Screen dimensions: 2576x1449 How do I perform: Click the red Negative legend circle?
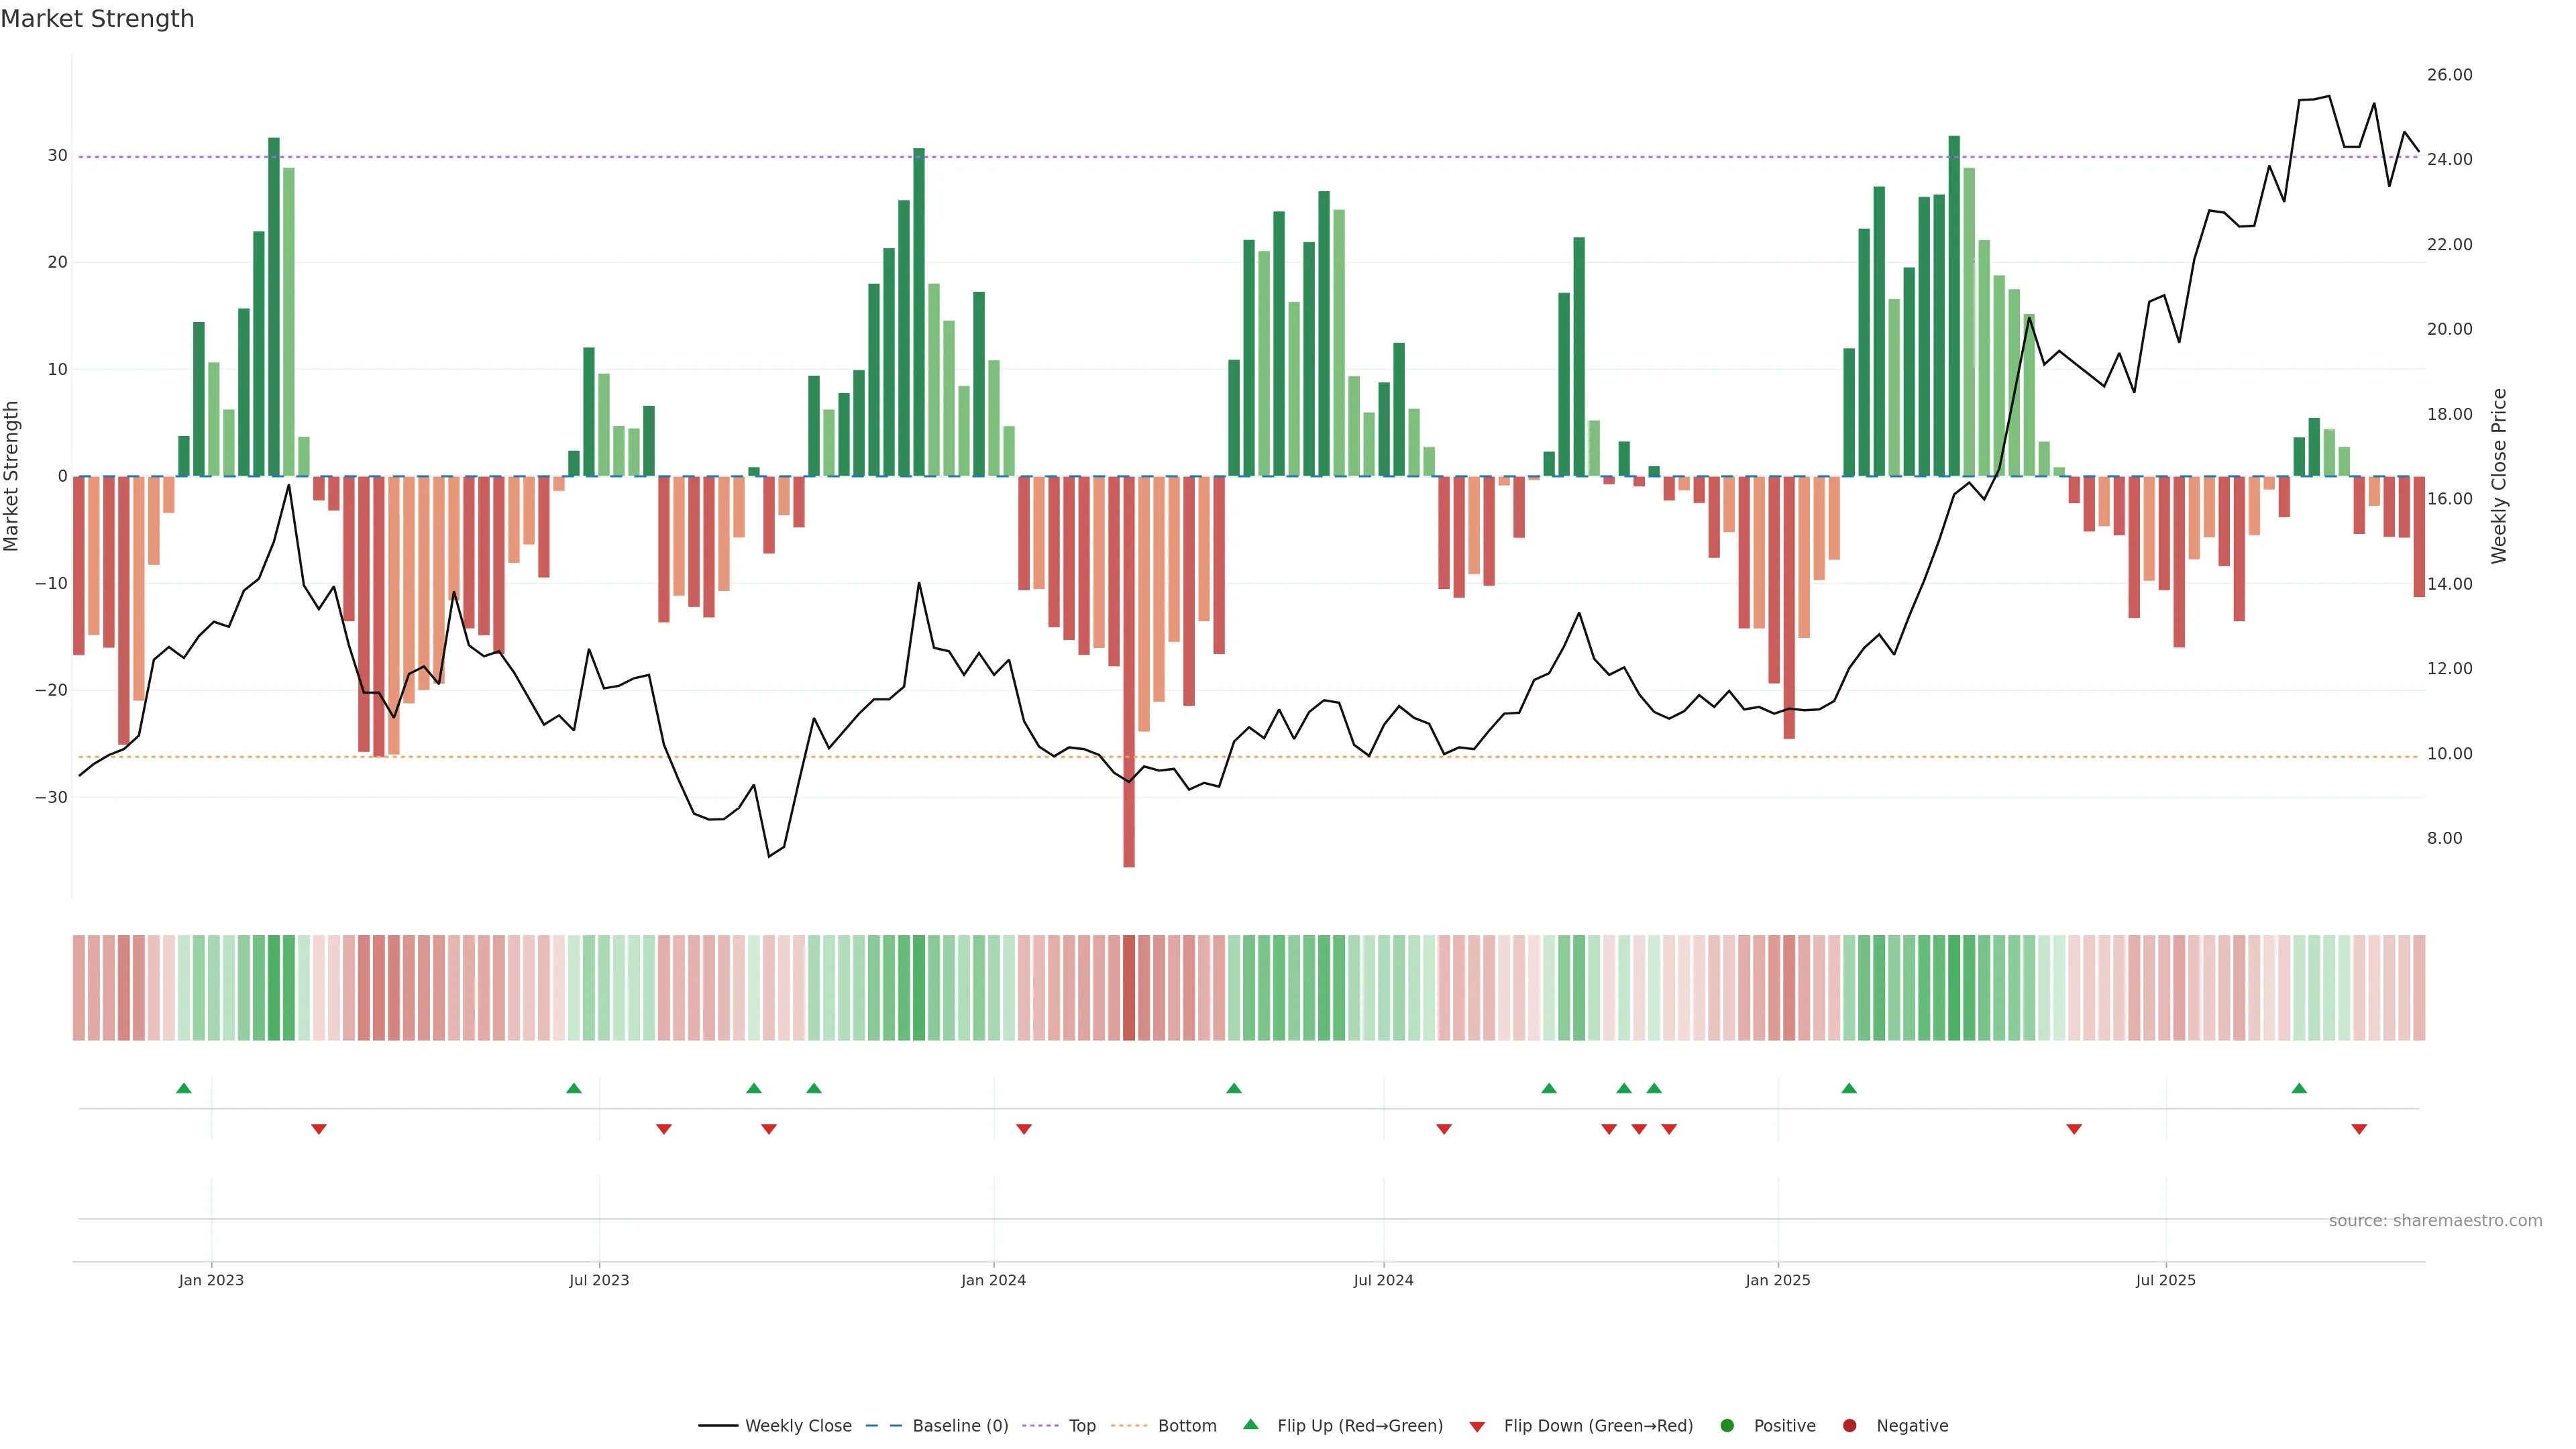coord(1849,1425)
